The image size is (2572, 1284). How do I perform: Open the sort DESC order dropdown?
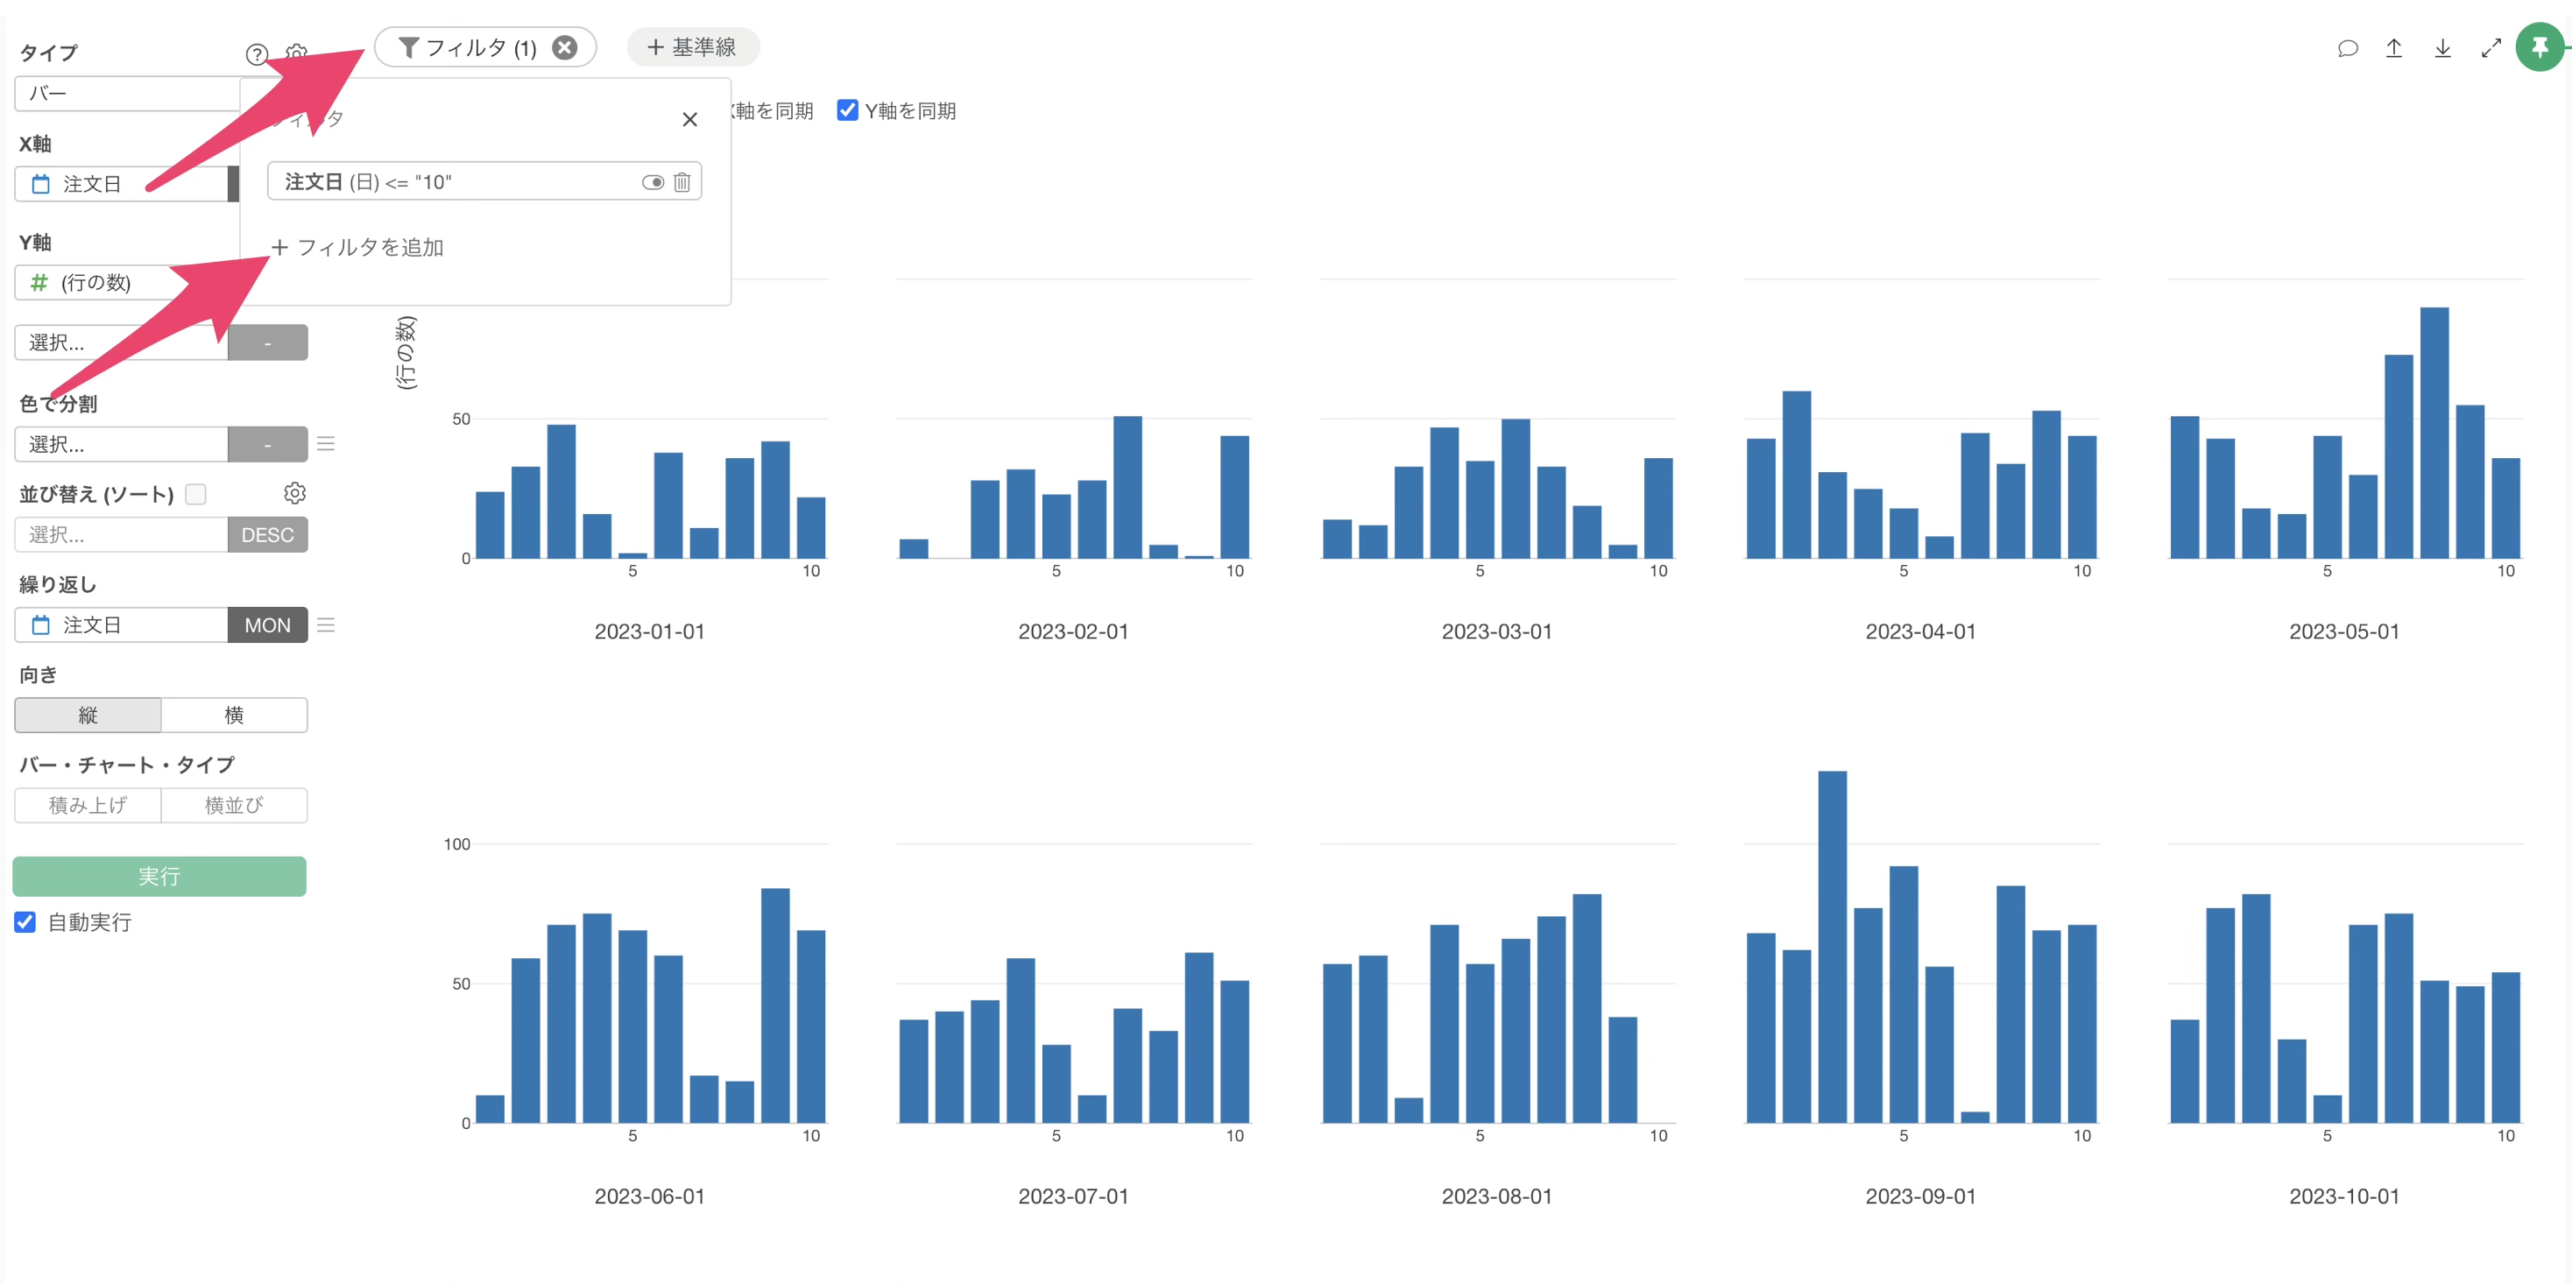267,535
